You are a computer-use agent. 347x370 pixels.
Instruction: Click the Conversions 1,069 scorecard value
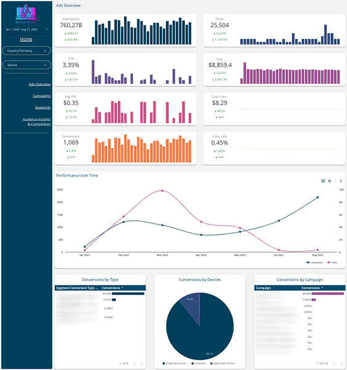click(x=71, y=142)
